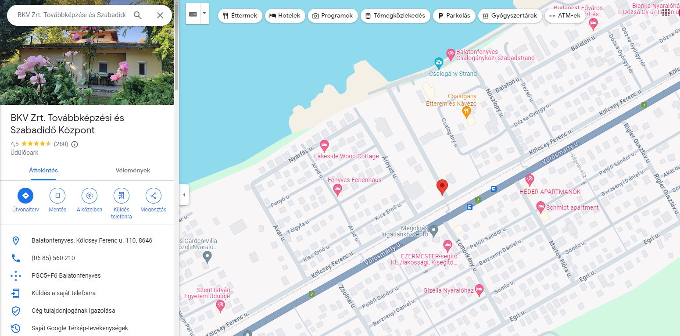This screenshot has height=336, width=680.
Task: Collapse the side panel arrow
Action: tap(184, 195)
